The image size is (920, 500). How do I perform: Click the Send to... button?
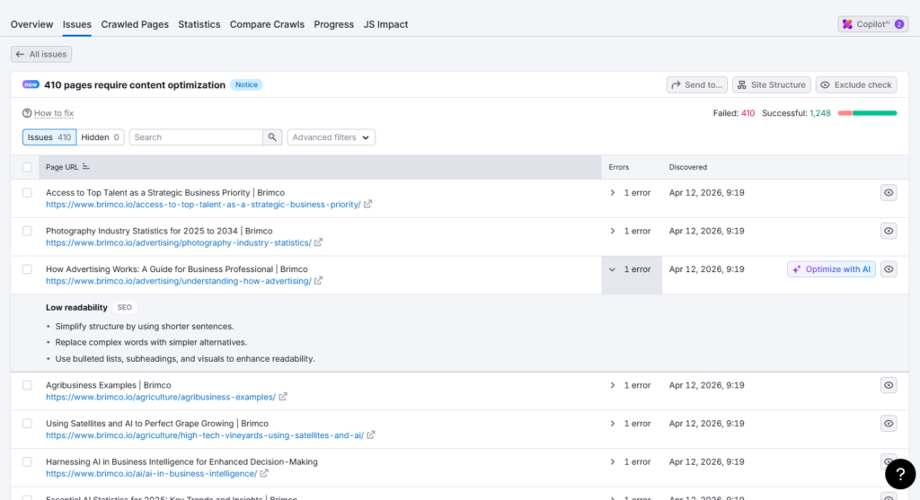697,85
